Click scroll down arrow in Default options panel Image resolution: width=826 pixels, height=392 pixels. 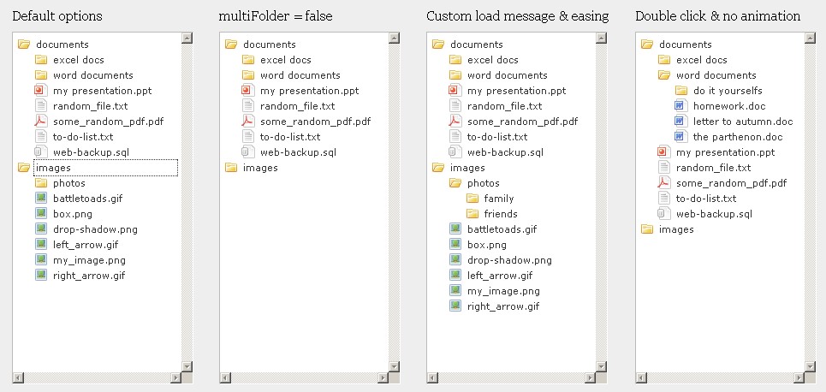click(x=187, y=366)
